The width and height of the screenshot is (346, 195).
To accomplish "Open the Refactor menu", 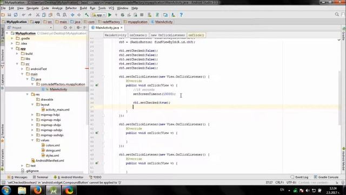I will coord(71,8).
